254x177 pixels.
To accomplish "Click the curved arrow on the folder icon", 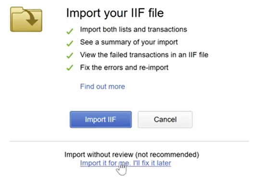I will pyautogui.click(x=31, y=17).
